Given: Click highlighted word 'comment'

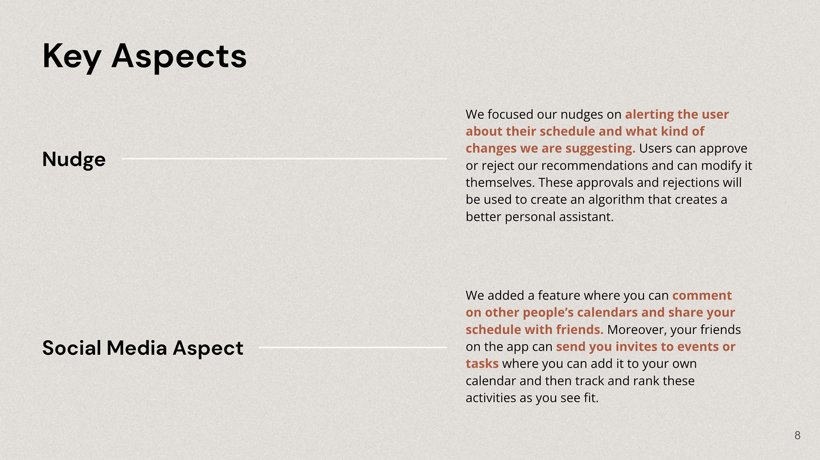Looking at the screenshot, I should pos(702,295).
